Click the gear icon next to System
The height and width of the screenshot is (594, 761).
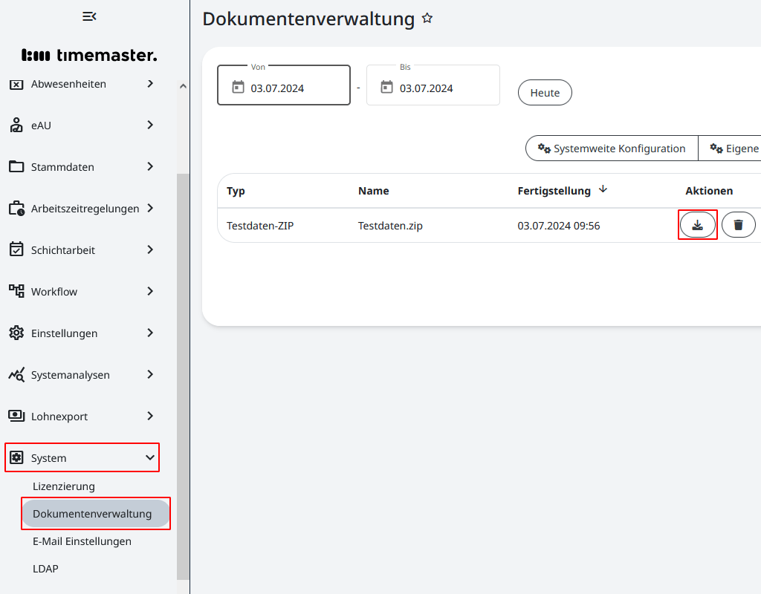point(17,457)
